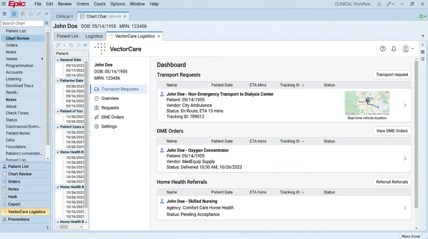Open the Tracking ID dropdown in DME Orders

tap(303, 141)
